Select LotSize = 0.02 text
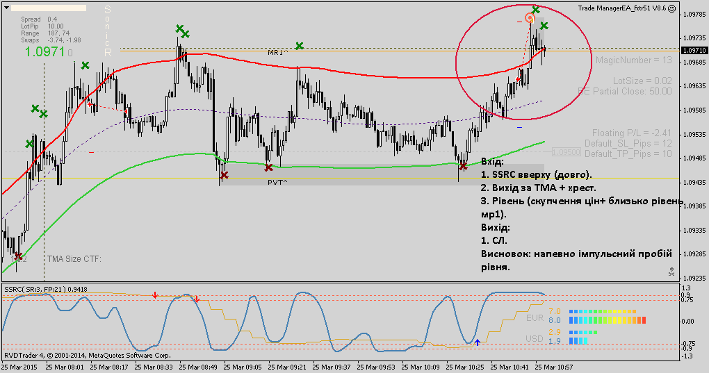 [642, 81]
